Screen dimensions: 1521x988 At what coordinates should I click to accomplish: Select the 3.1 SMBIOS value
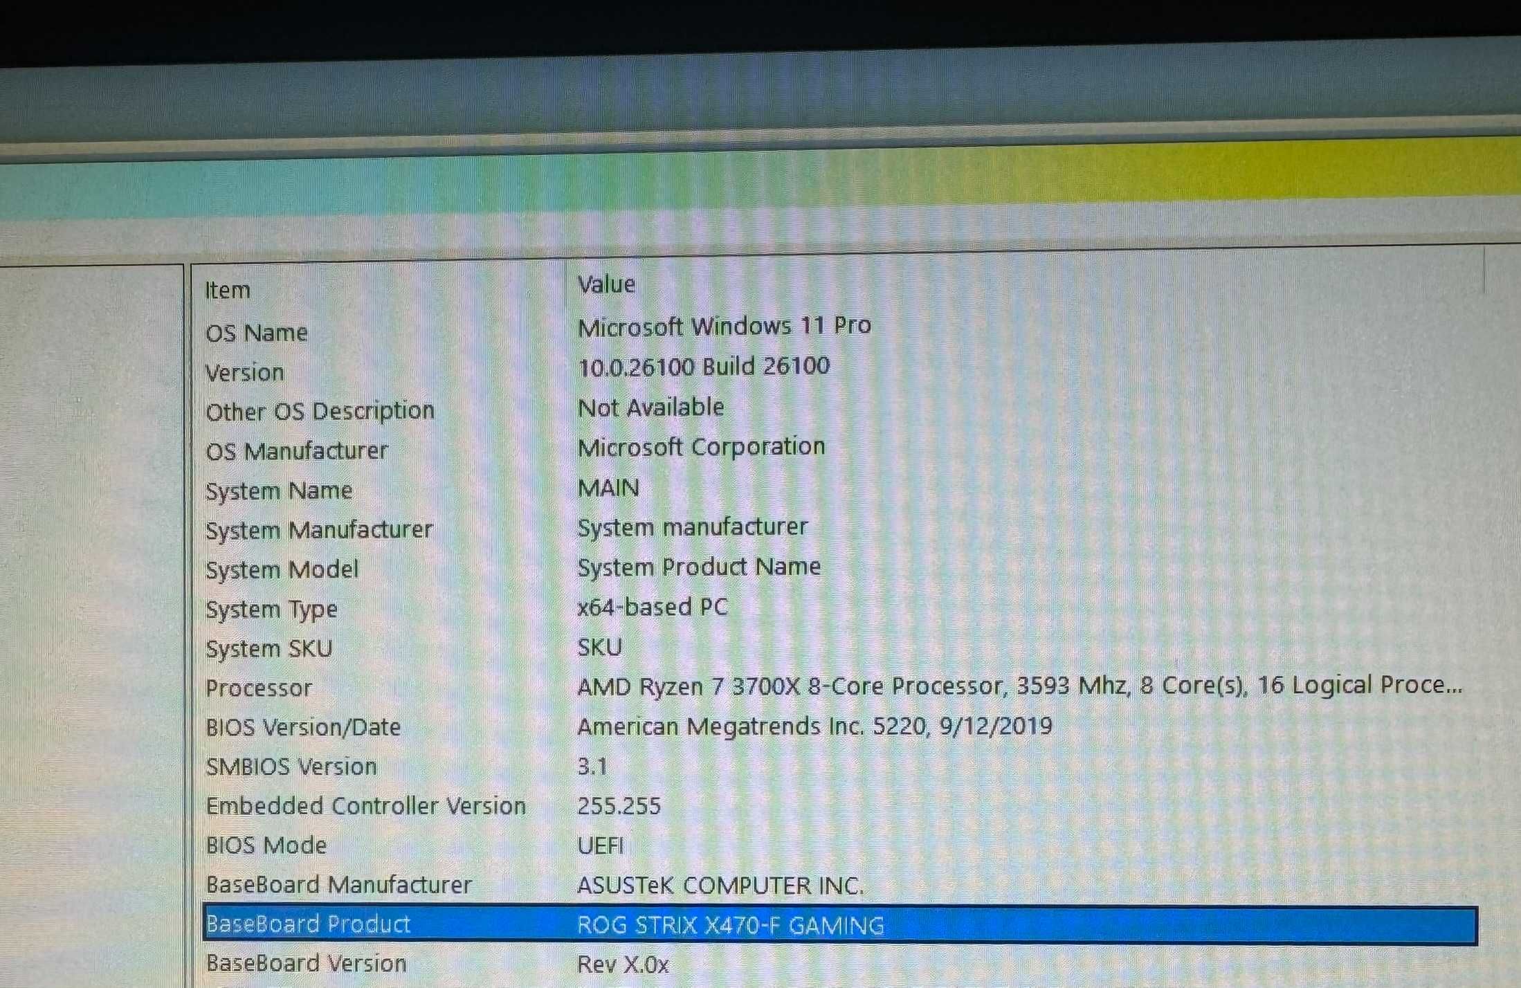(592, 766)
